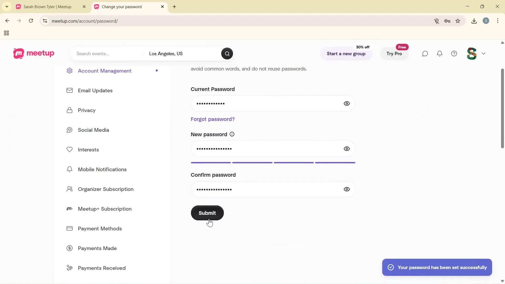The image size is (505, 284).
Task: Select the Account Management menu item
Action: 104,70
